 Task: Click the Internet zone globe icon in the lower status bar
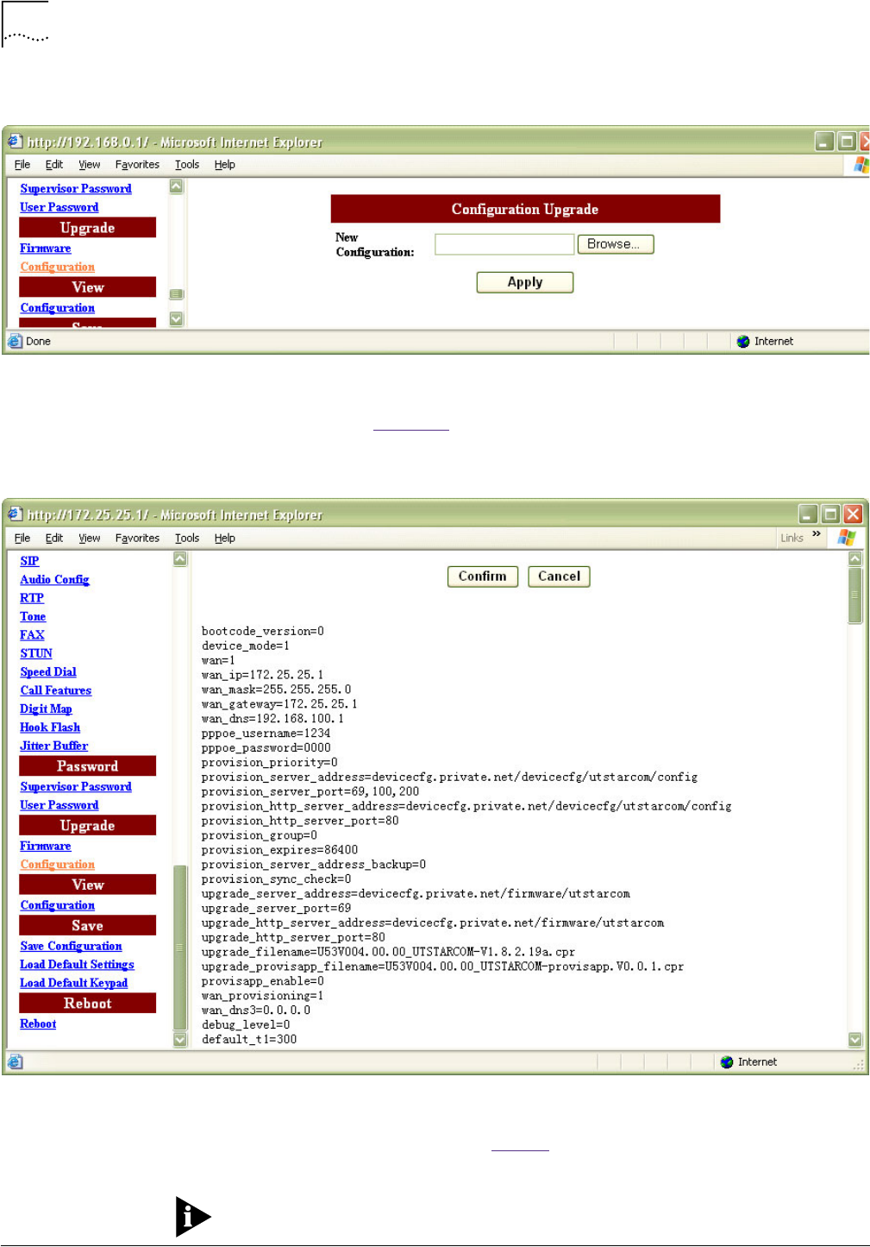727,1062
